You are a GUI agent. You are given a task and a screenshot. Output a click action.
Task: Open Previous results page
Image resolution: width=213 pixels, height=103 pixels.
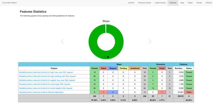click(145, 3)
